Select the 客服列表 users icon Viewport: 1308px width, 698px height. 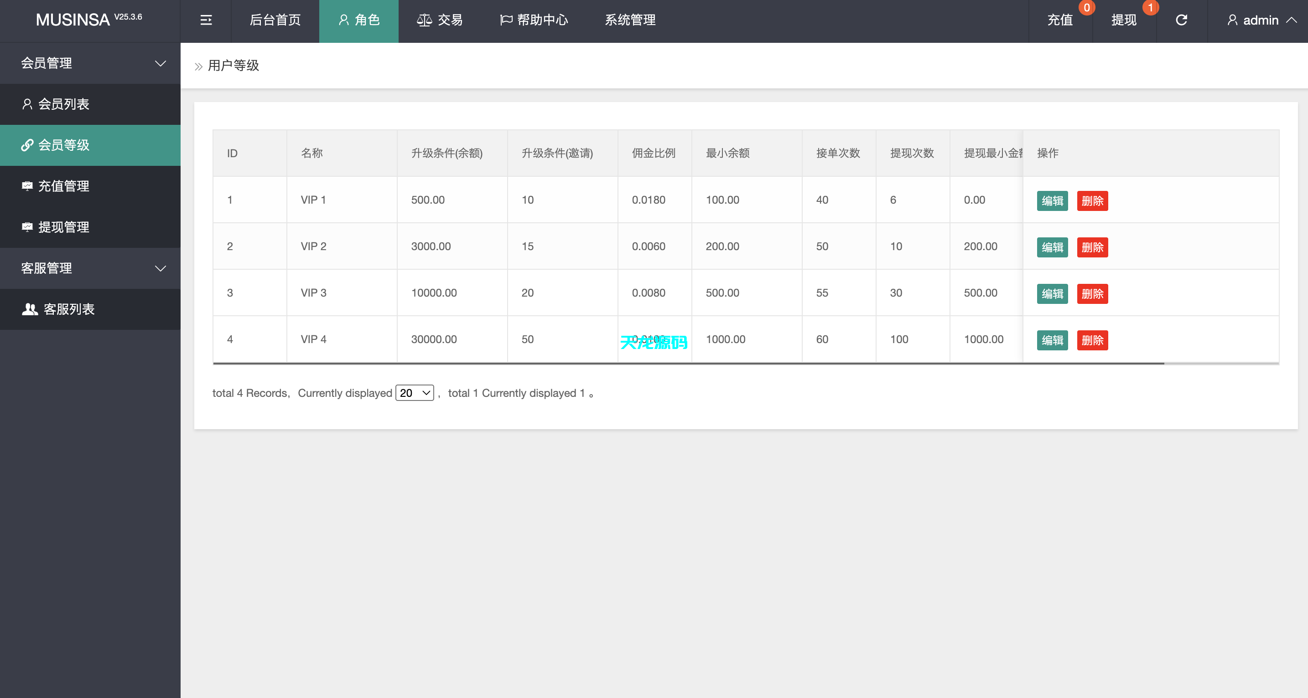[29, 309]
